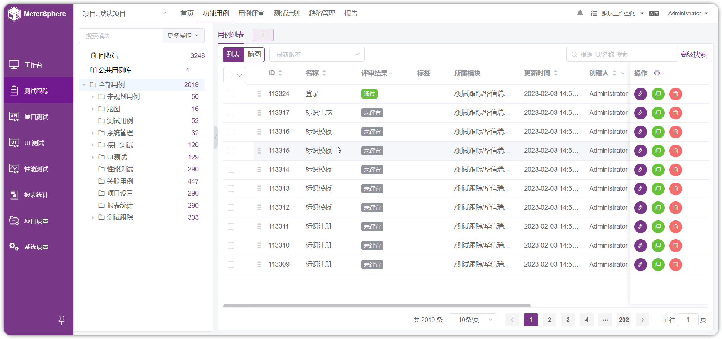The height and width of the screenshot is (339, 722).
Task: Check the box for case 113311
Action: 231,226
